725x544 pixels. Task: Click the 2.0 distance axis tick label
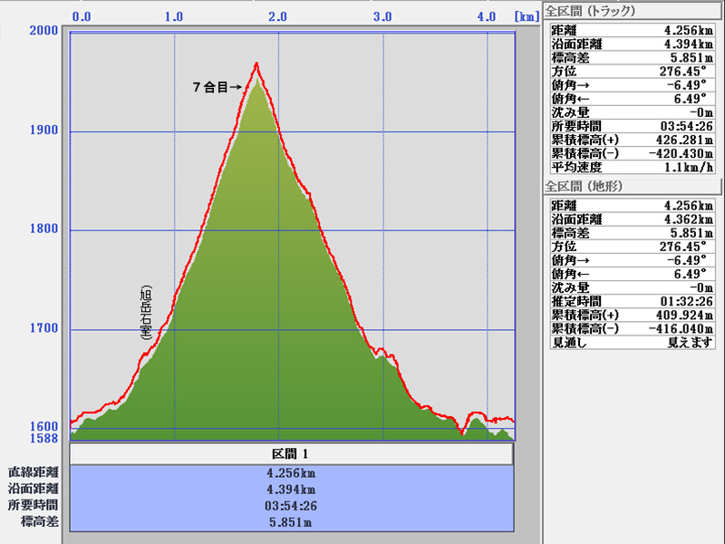(x=277, y=16)
